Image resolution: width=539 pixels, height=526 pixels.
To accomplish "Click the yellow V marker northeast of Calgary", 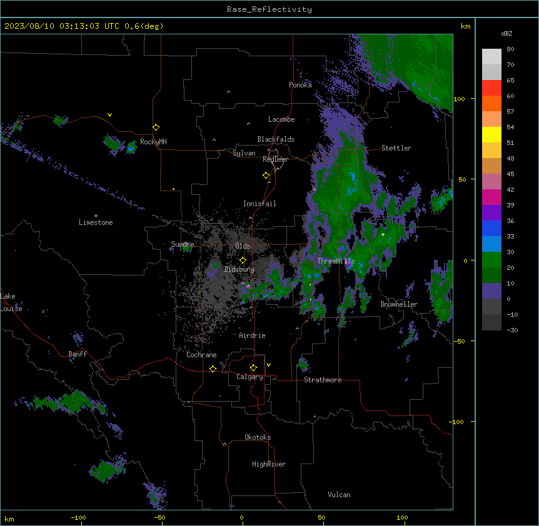I will pos(268,365).
